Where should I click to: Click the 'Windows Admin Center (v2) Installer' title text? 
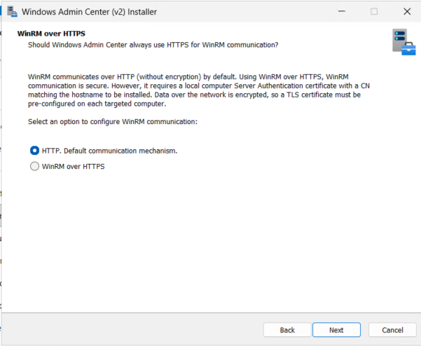tap(89, 12)
